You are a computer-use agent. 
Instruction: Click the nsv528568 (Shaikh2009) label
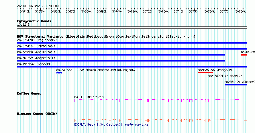coord(36,52)
